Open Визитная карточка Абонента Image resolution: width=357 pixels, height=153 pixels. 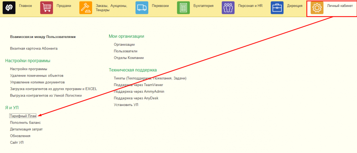[34, 48]
